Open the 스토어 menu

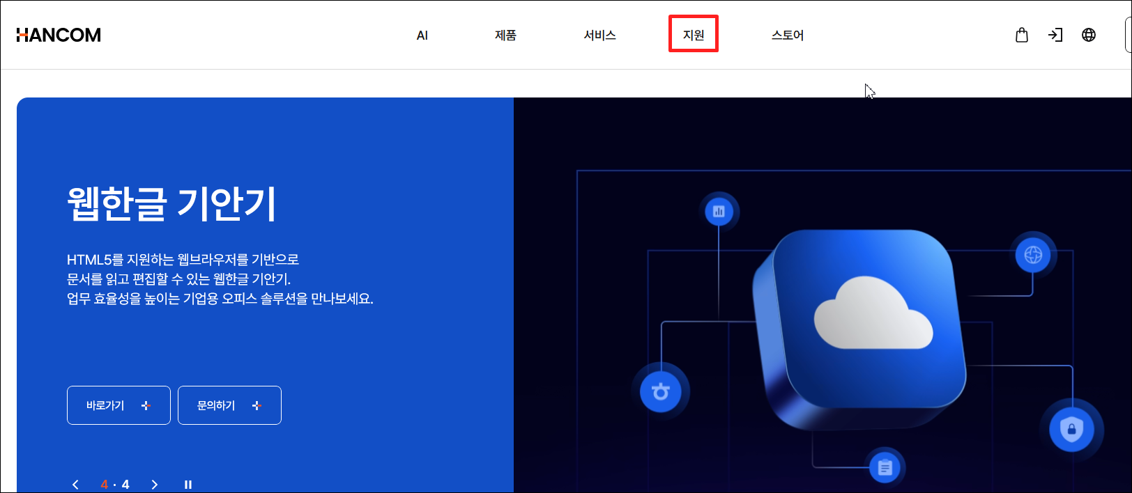point(788,36)
